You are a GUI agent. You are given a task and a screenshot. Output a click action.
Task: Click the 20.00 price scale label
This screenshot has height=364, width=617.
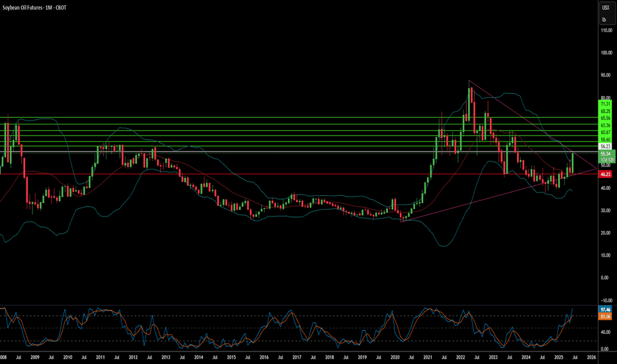[x=606, y=233]
